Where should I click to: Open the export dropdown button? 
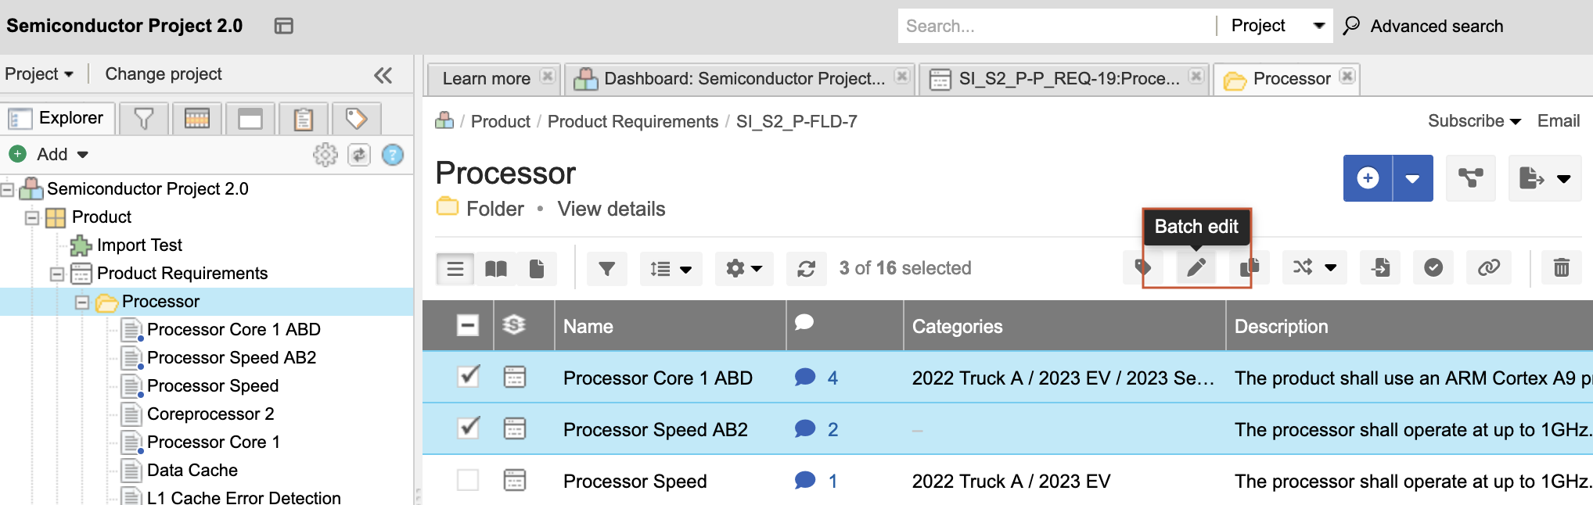tap(1545, 178)
